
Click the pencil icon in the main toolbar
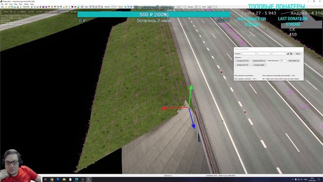click(21, 7)
